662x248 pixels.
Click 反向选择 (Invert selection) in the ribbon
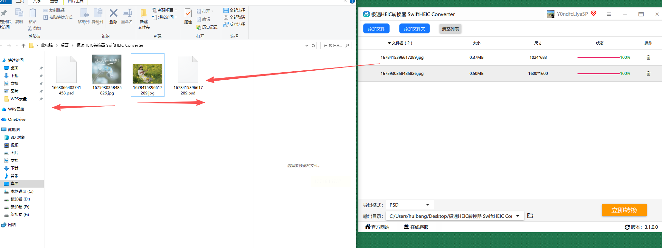coord(234,24)
